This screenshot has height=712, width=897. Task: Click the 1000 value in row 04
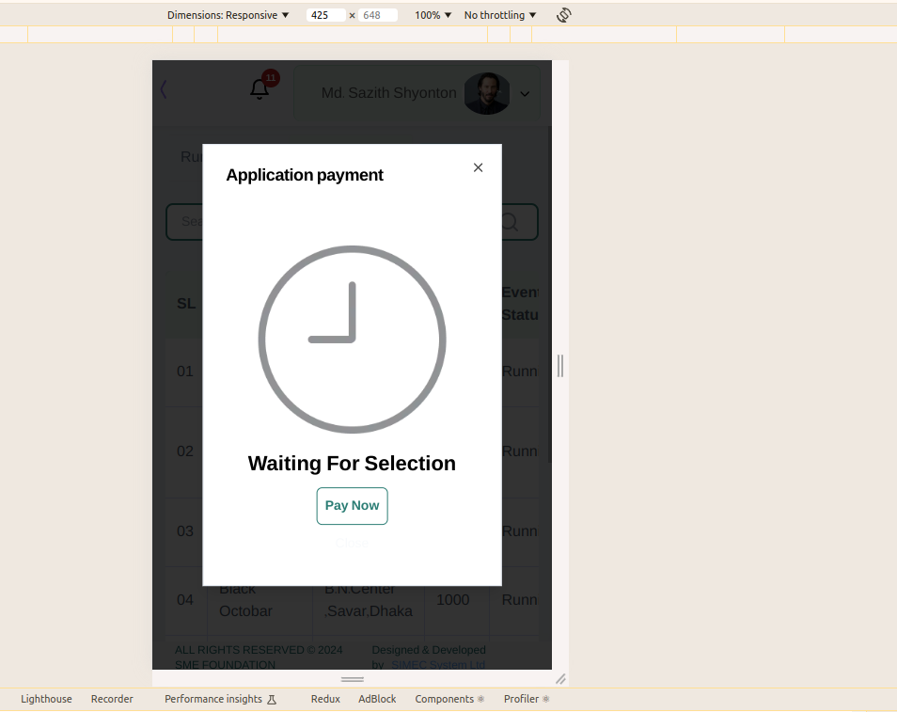tap(452, 600)
